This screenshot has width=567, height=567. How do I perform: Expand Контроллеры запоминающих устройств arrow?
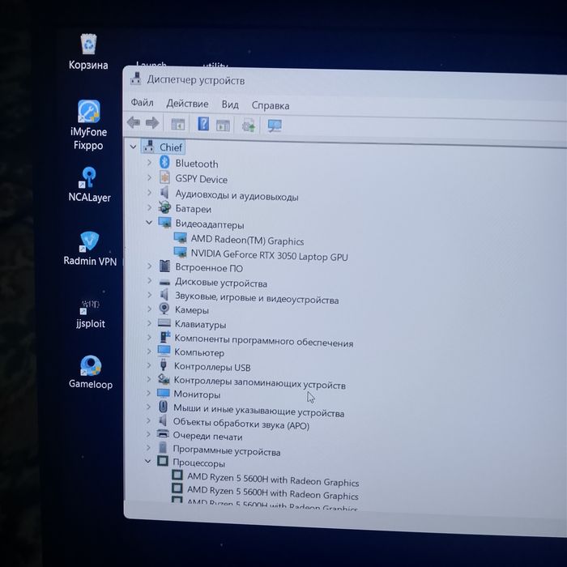[148, 378]
